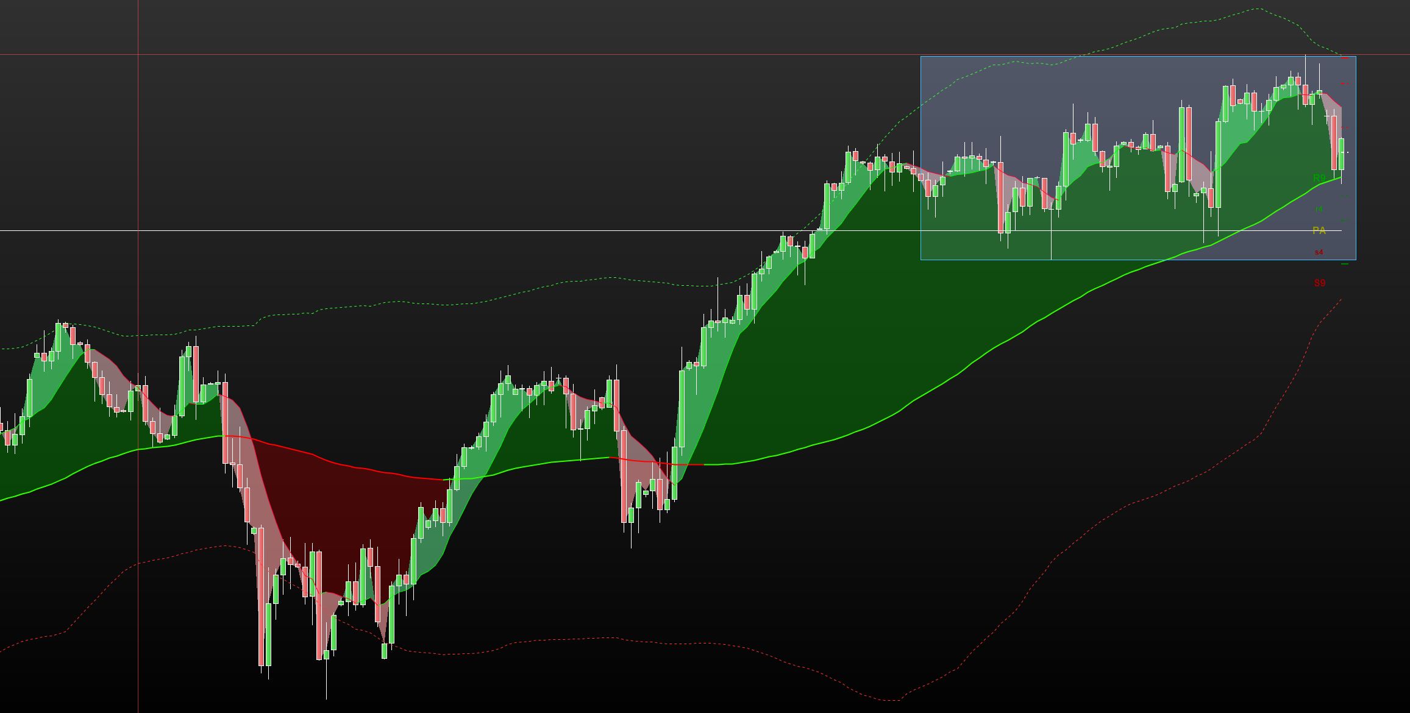
Task: Click the green R9 resistance label
Action: (x=1319, y=178)
